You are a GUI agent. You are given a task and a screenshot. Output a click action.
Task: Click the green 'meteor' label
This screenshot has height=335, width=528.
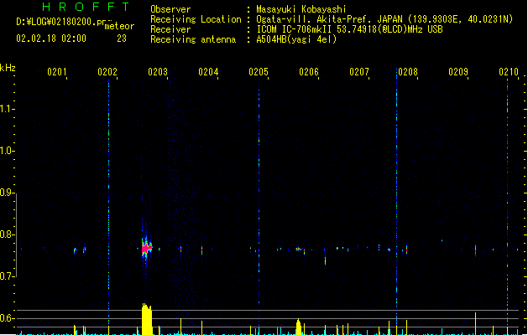119,26
